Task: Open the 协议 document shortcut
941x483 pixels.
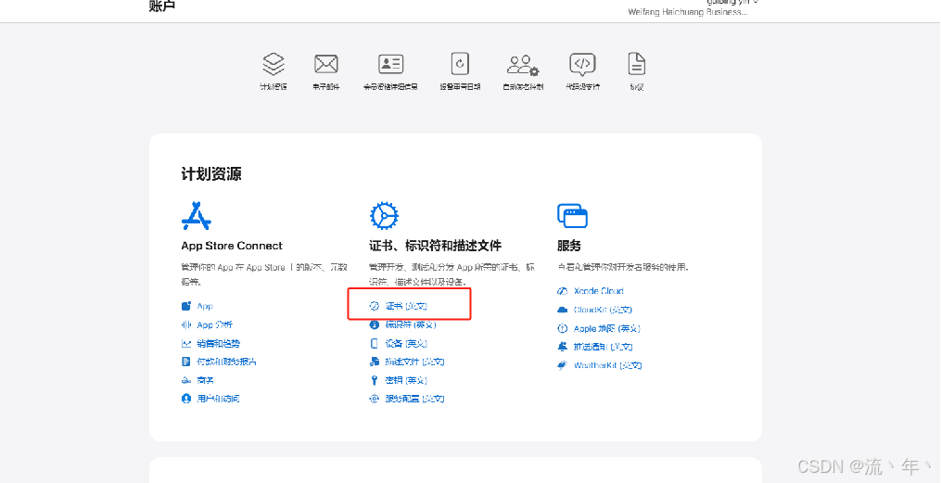Action: click(x=637, y=70)
